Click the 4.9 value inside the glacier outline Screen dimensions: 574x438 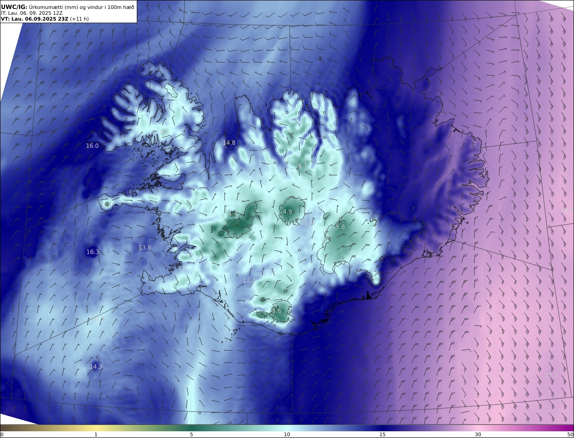coord(287,212)
